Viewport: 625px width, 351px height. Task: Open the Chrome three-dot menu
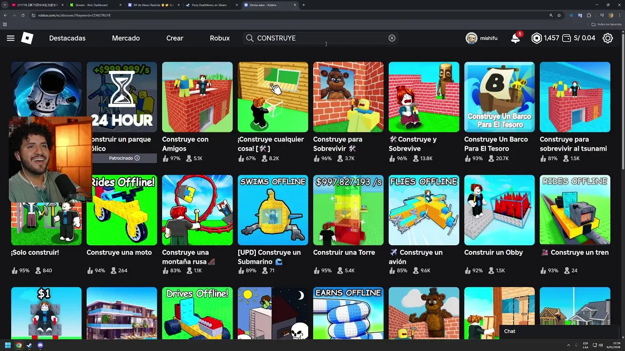[620, 15]
